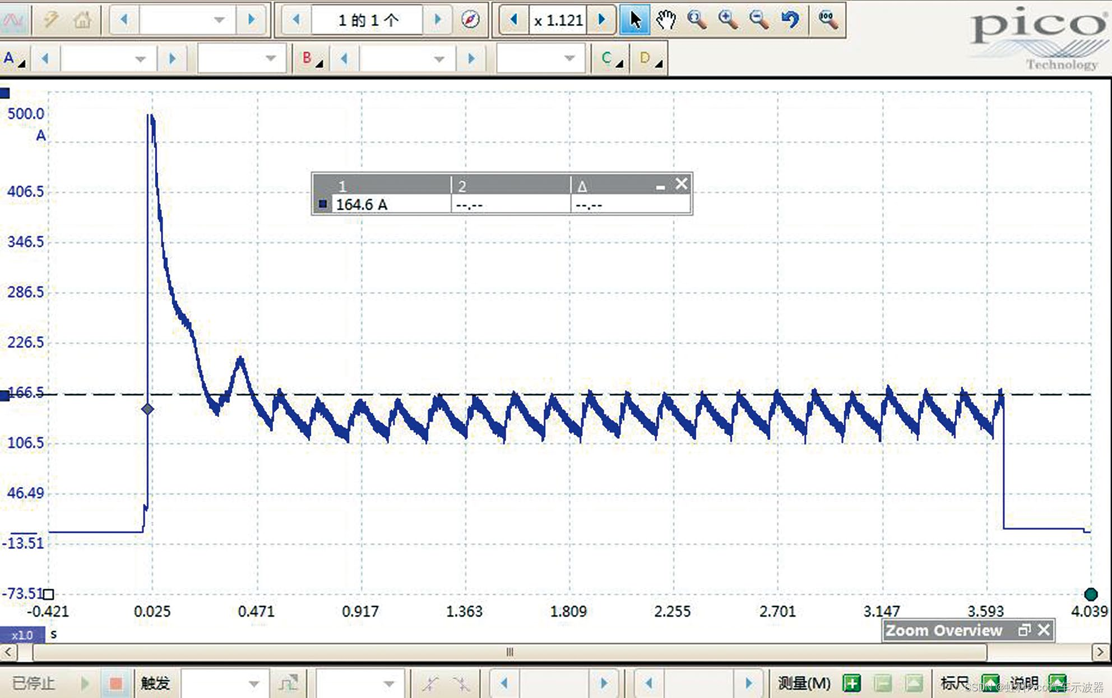Click the auto setup lightning icon
Image resolution: width=1112 pixels, height=698 pixels.
coord(52,20)
